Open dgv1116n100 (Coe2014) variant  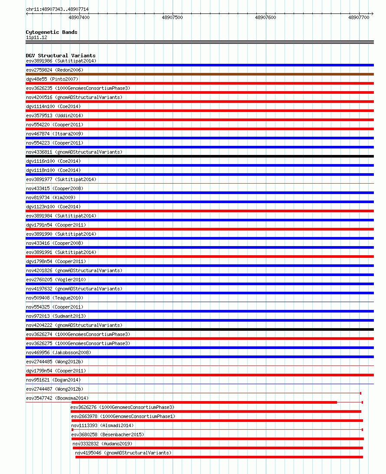point(53,161)
